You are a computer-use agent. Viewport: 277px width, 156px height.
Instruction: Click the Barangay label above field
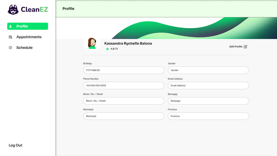pyautogui.click(x=173, y=94)
